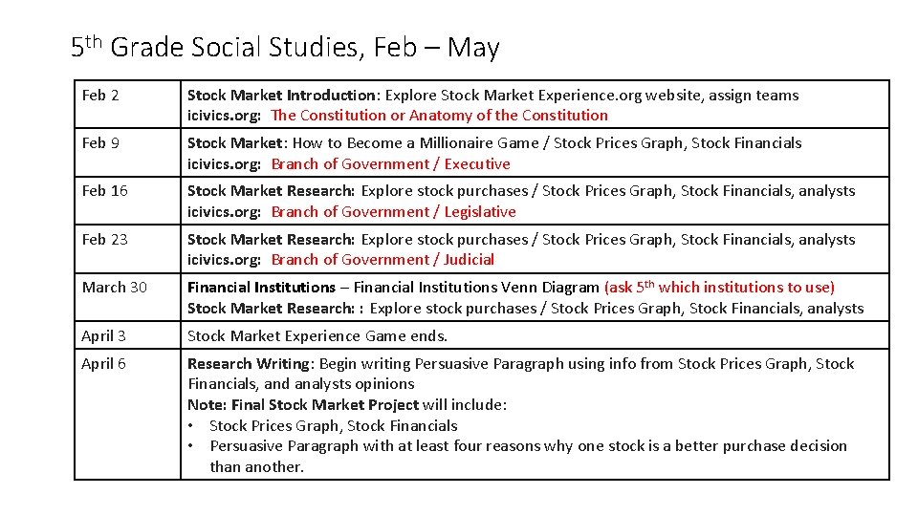Select the 'Feb 16' date cell
The image size is (918, 516).
click(127, 201)
